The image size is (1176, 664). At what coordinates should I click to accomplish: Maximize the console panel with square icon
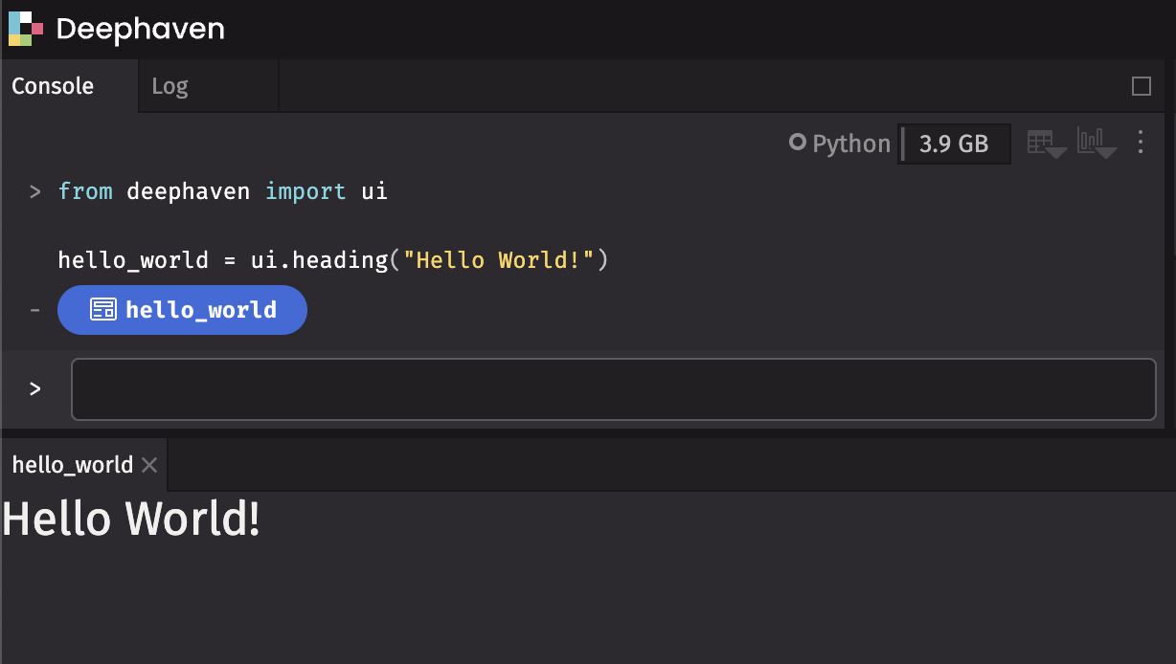click(x=1141, y=86)
